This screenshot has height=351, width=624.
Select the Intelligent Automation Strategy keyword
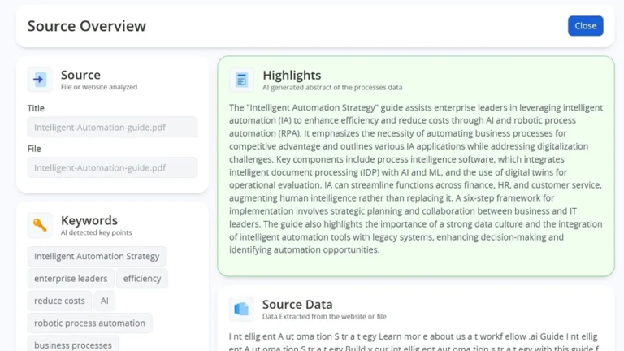97,256
